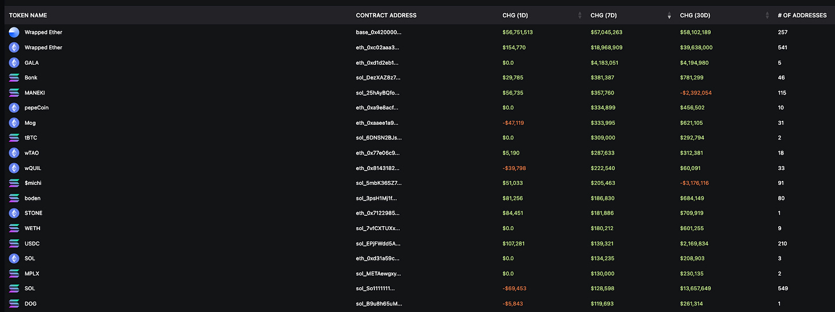
Task: Click the $56,751,513 one-day change value
Action: coord(517,33)
